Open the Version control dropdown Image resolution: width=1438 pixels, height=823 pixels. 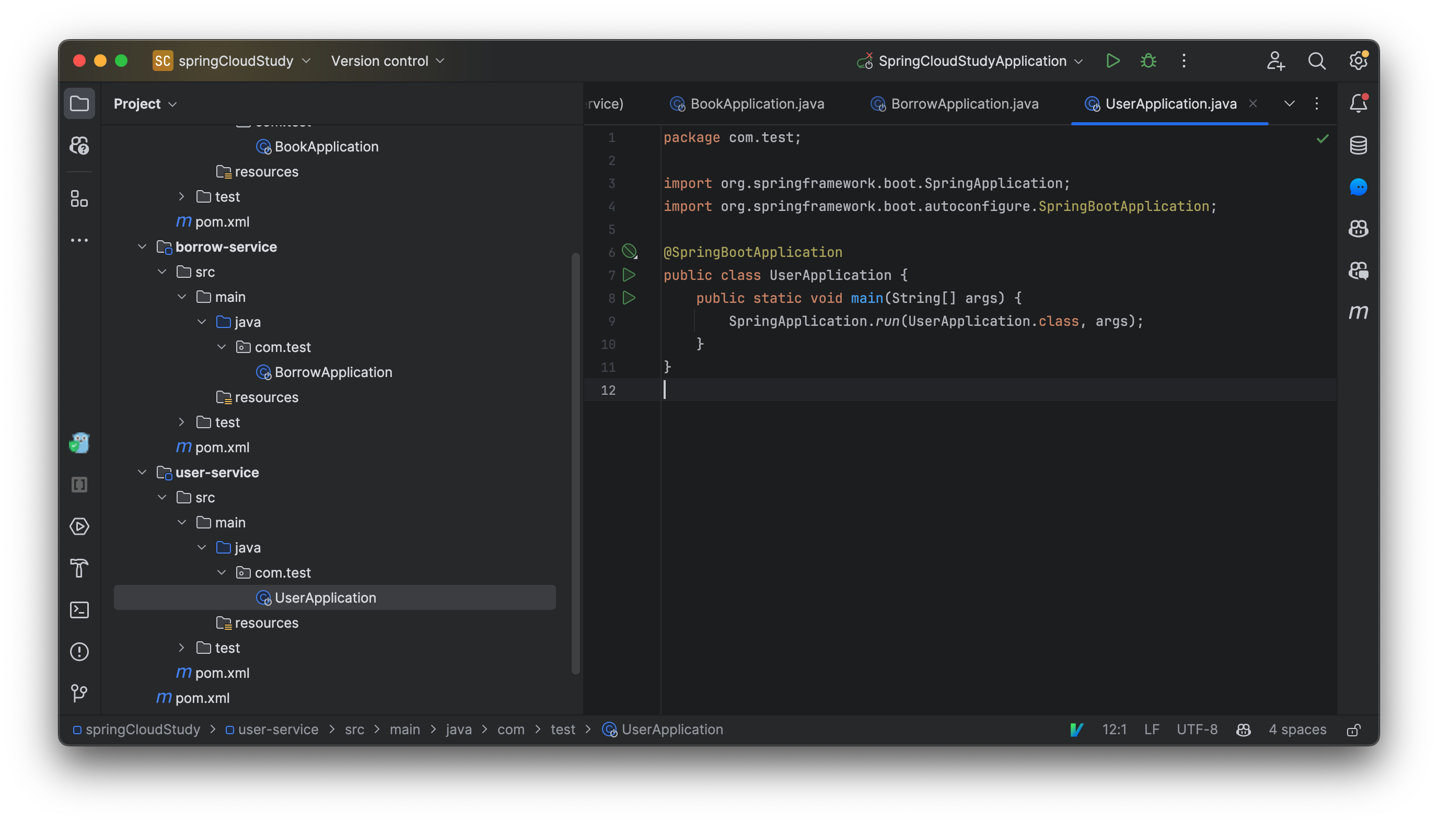tap(388, 61)
